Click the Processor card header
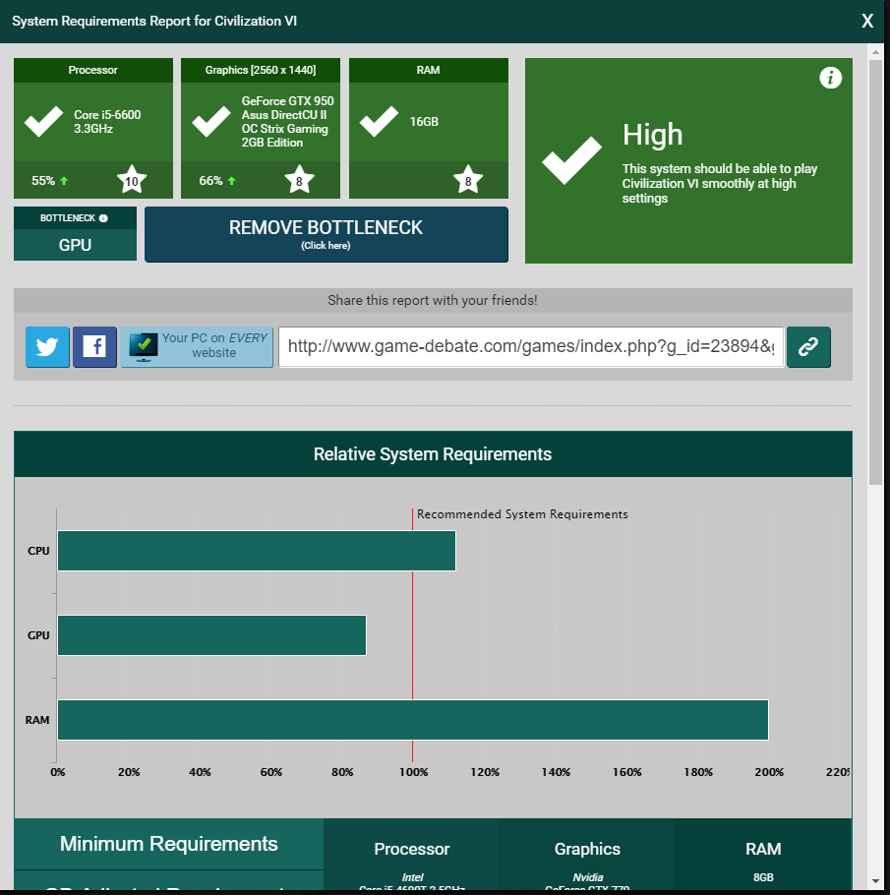890x895 pixels. (x=93, y=70)
